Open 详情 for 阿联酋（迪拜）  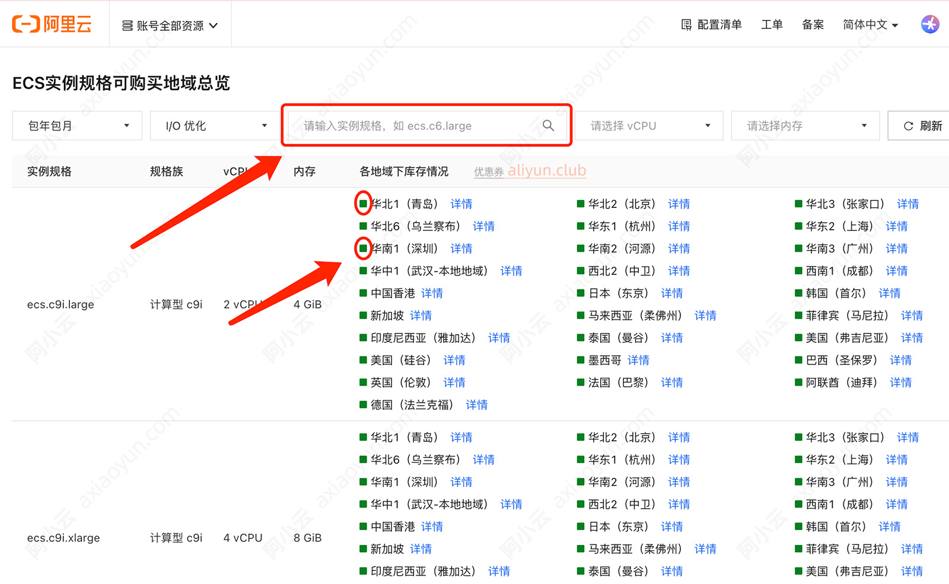pyautogui.click(x=901, y=383)
